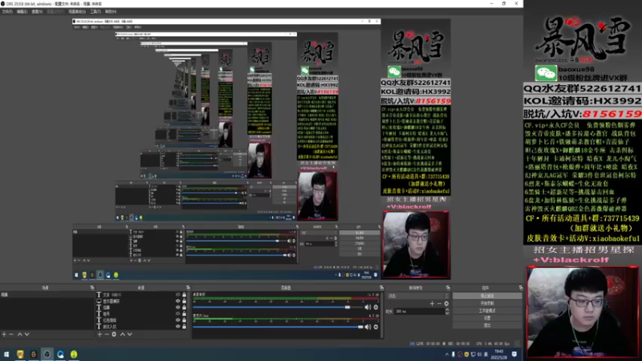Remove selected scene with minus icon
The width and height of the screenshot is (642, 361).
click(x=11, y=335)
